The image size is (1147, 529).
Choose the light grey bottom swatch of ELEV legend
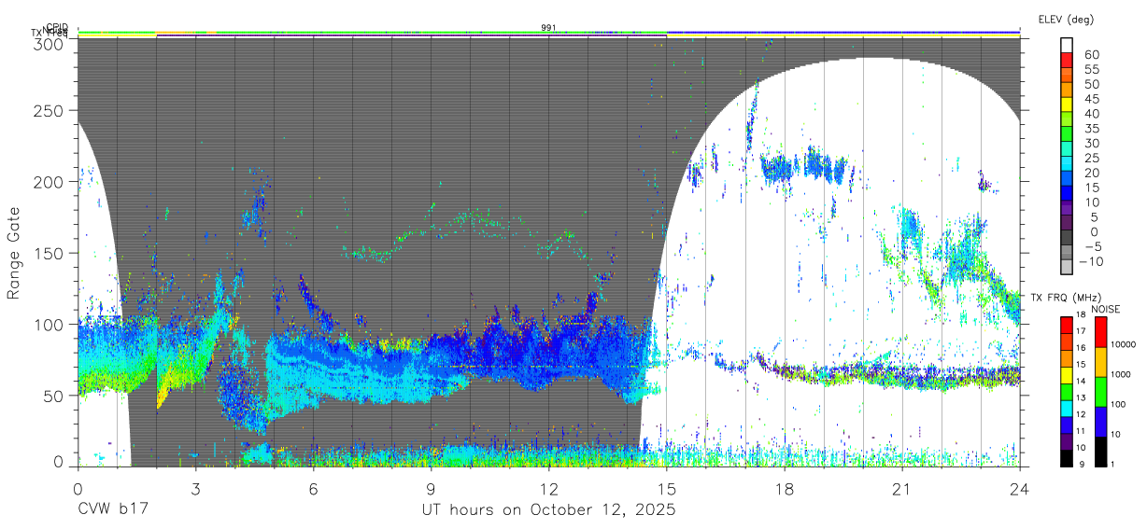tap(1067, 268)
